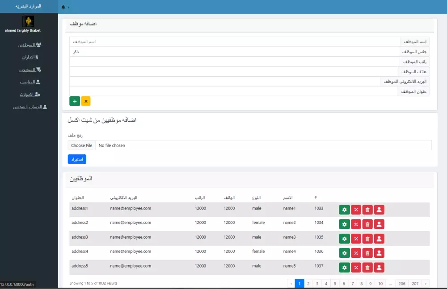Click the green gear icon for name5

344,268
